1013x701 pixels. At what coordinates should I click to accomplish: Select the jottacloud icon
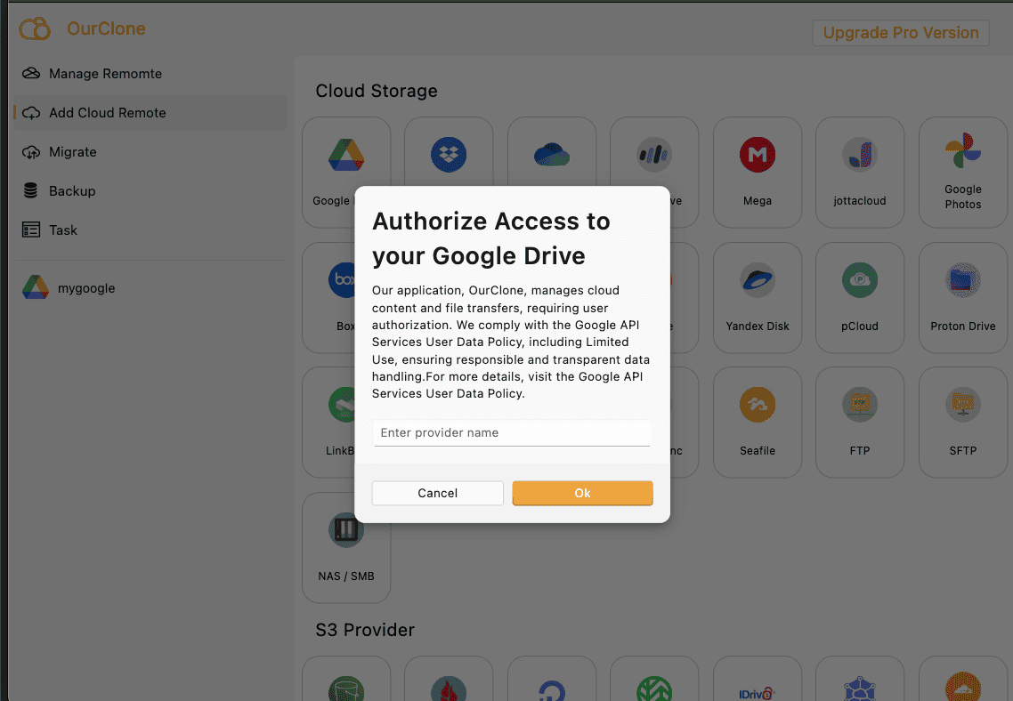[860, 153]
